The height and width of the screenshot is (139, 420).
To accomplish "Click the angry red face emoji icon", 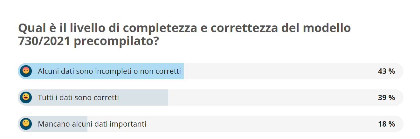I will pyautogui.click(x=26, y=71).
